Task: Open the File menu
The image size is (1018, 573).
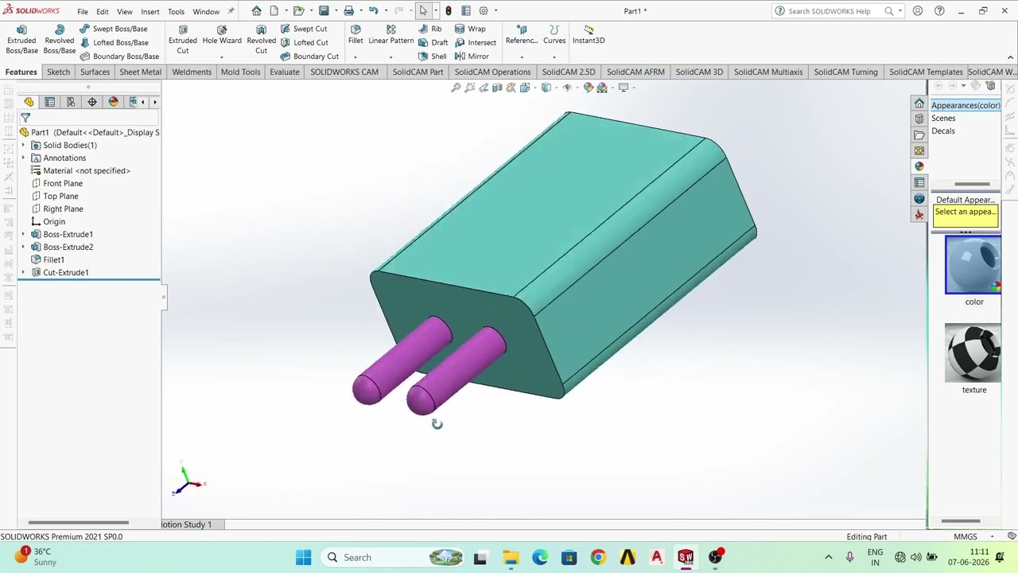Action: pos(83,11)
